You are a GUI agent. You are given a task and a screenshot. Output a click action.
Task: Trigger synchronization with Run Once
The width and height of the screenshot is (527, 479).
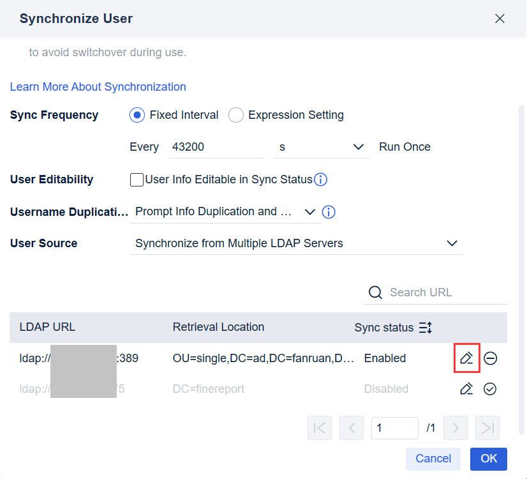(x=405, y=146)
